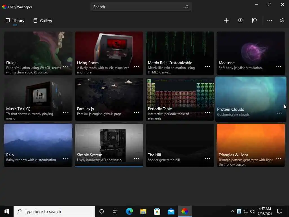Open options for Fluids wallpaper
Screen dimensions: 289x217
pyautogui.click(x=66, y=66)
